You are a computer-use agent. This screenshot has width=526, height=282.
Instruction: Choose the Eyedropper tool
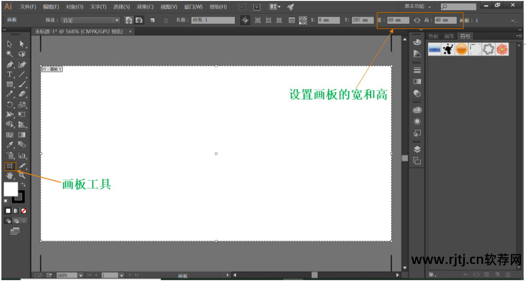coord(9,145)
